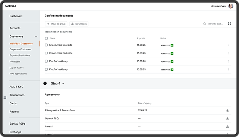Image resolution: width=239 pixels, height=137 pixels.
Task: Click the Exp.date column header
Action: [141, 38]
